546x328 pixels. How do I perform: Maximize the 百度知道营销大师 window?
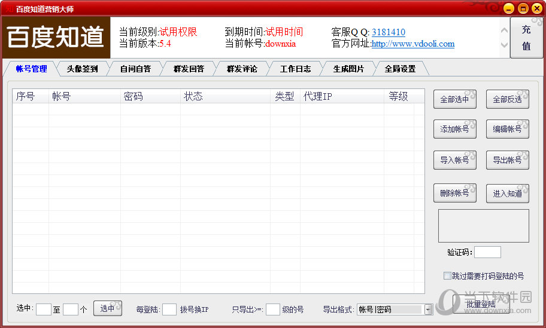[x=523, y=8]
